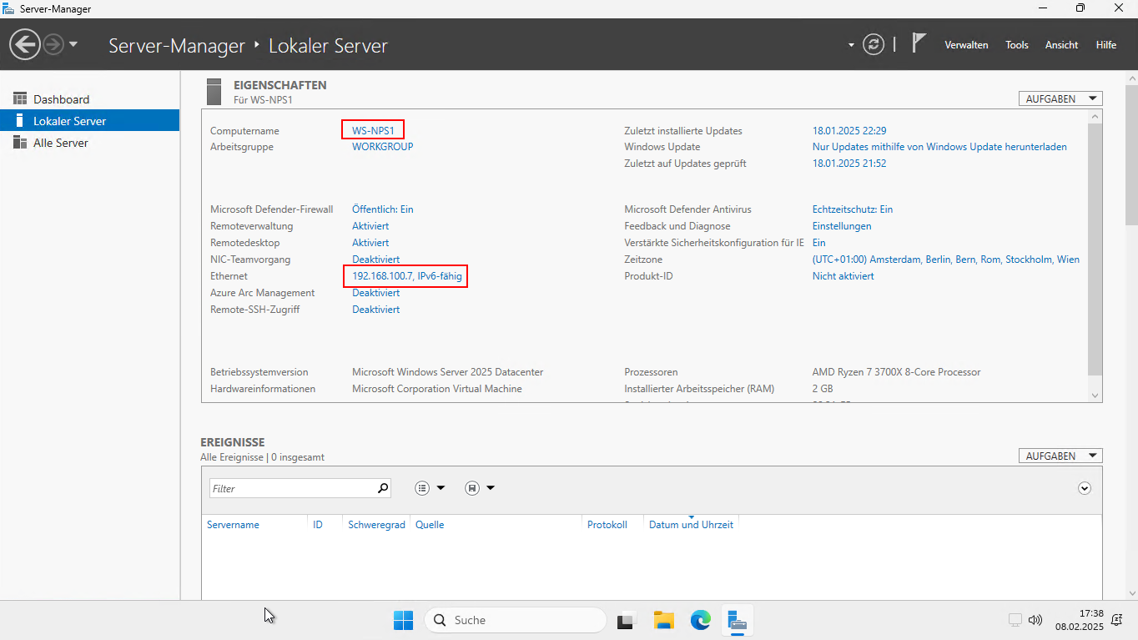This screenshot has width=1138, height=640.
Task: Expand the events filter chevron button
Action: click(1085, 488)
